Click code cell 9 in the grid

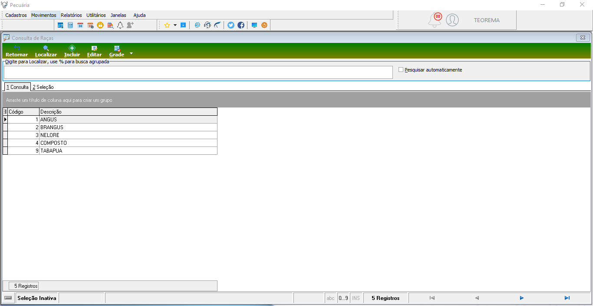point(23,151)
